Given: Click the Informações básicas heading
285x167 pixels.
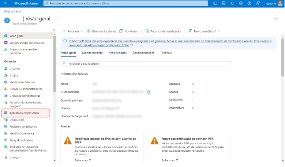Looking at the screenshot, I should pos(74,74).
